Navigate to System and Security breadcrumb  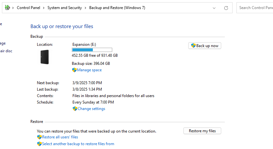(x=64, y=8)
